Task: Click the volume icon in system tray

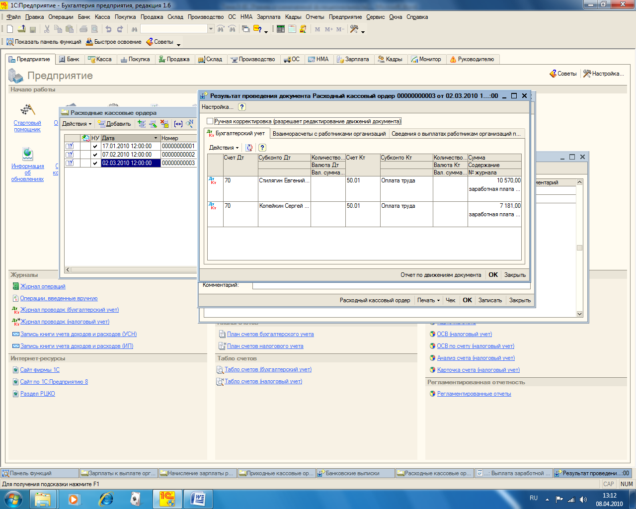Action: pyautogui.click(x=583, y=500)
